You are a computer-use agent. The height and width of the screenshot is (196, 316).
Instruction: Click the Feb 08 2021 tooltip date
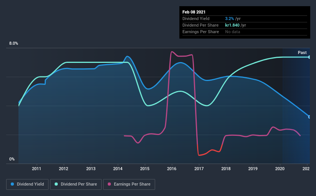point(194,12)
